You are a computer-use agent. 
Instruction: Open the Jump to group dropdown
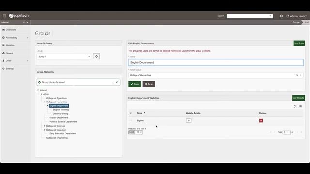(x=64, y=57)
